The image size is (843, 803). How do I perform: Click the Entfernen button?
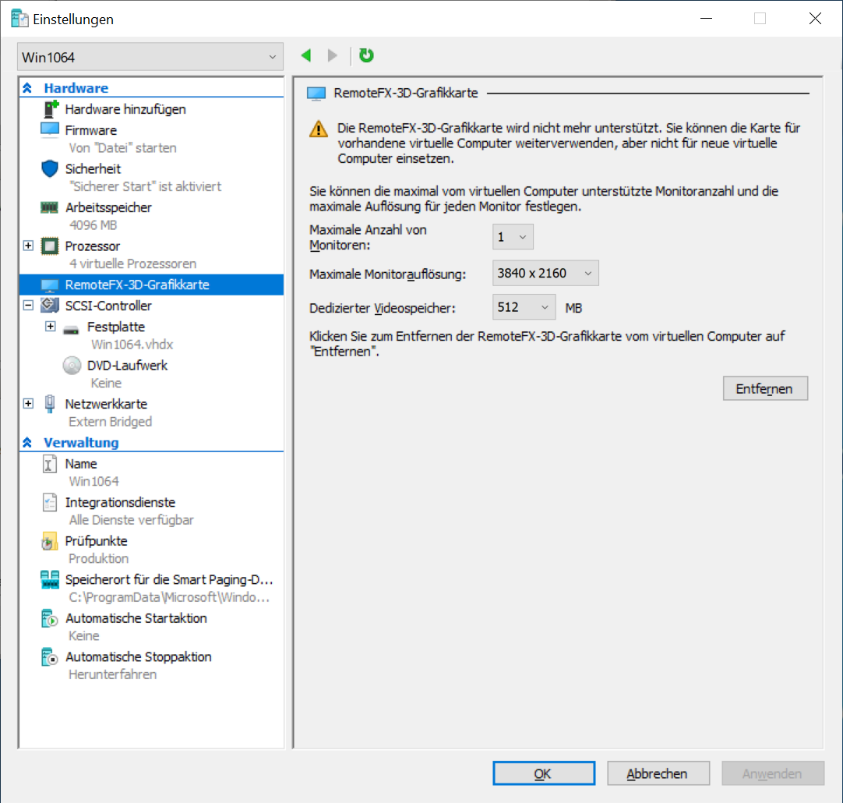(x=765, y=388)
